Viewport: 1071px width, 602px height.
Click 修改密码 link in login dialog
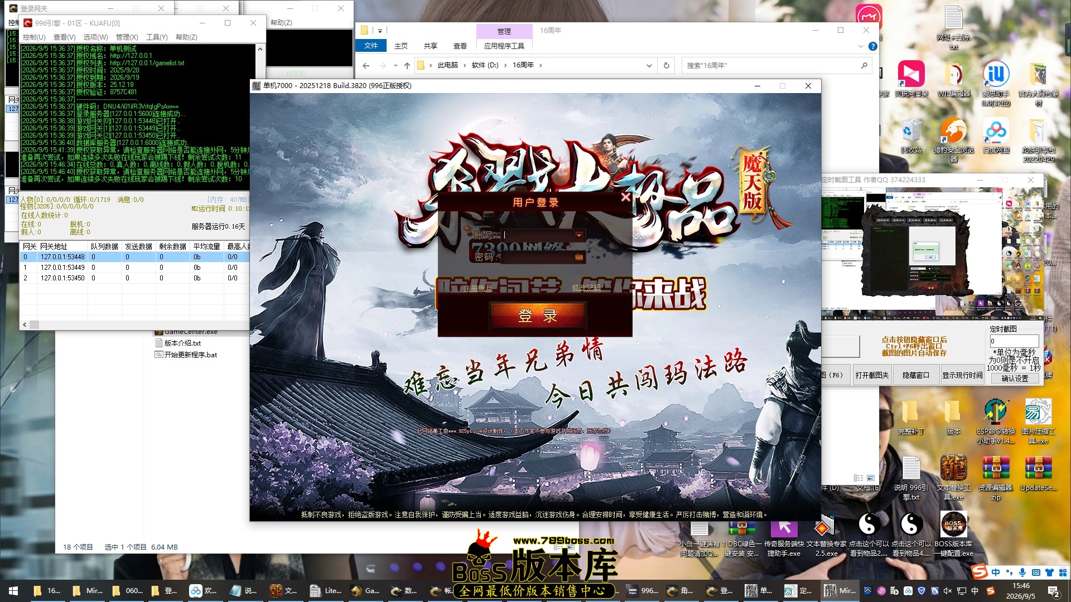586,288
